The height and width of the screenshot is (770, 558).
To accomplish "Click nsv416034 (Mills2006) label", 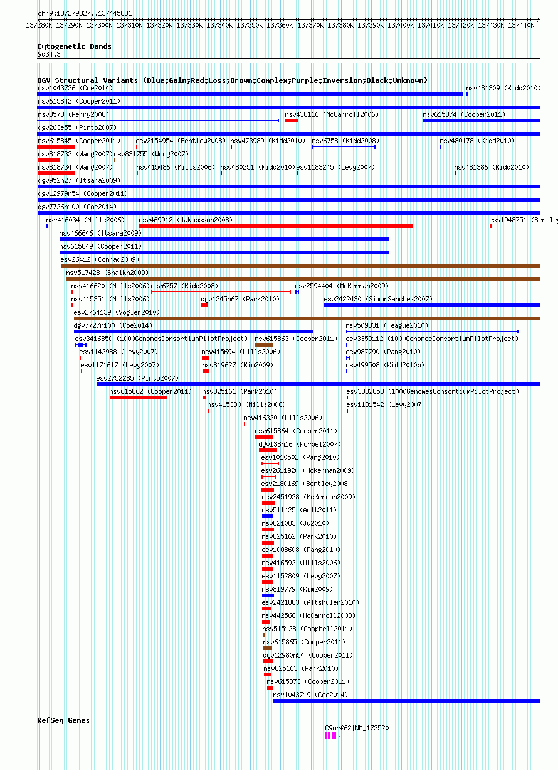I will tap(85, 220).
